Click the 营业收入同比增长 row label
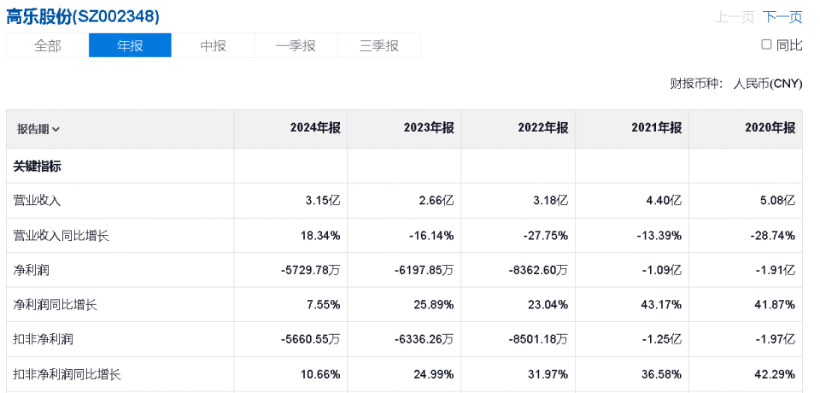The height and width of the screenshot is (393, 820). [x=61, y=236]
